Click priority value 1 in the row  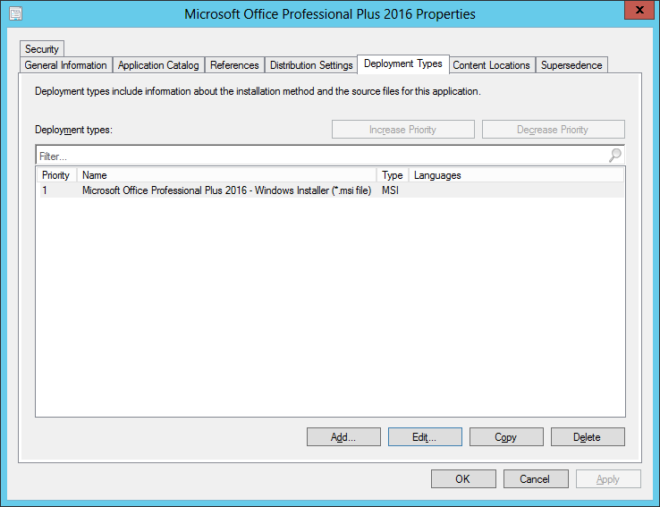pos(45,190)
